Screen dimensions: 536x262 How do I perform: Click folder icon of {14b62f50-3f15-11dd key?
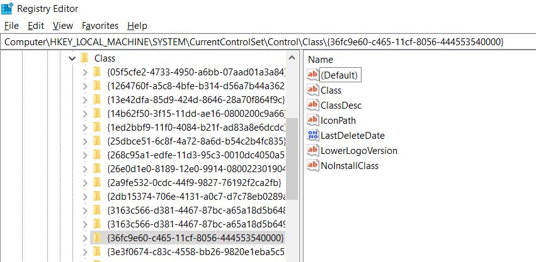pos(97,113)
